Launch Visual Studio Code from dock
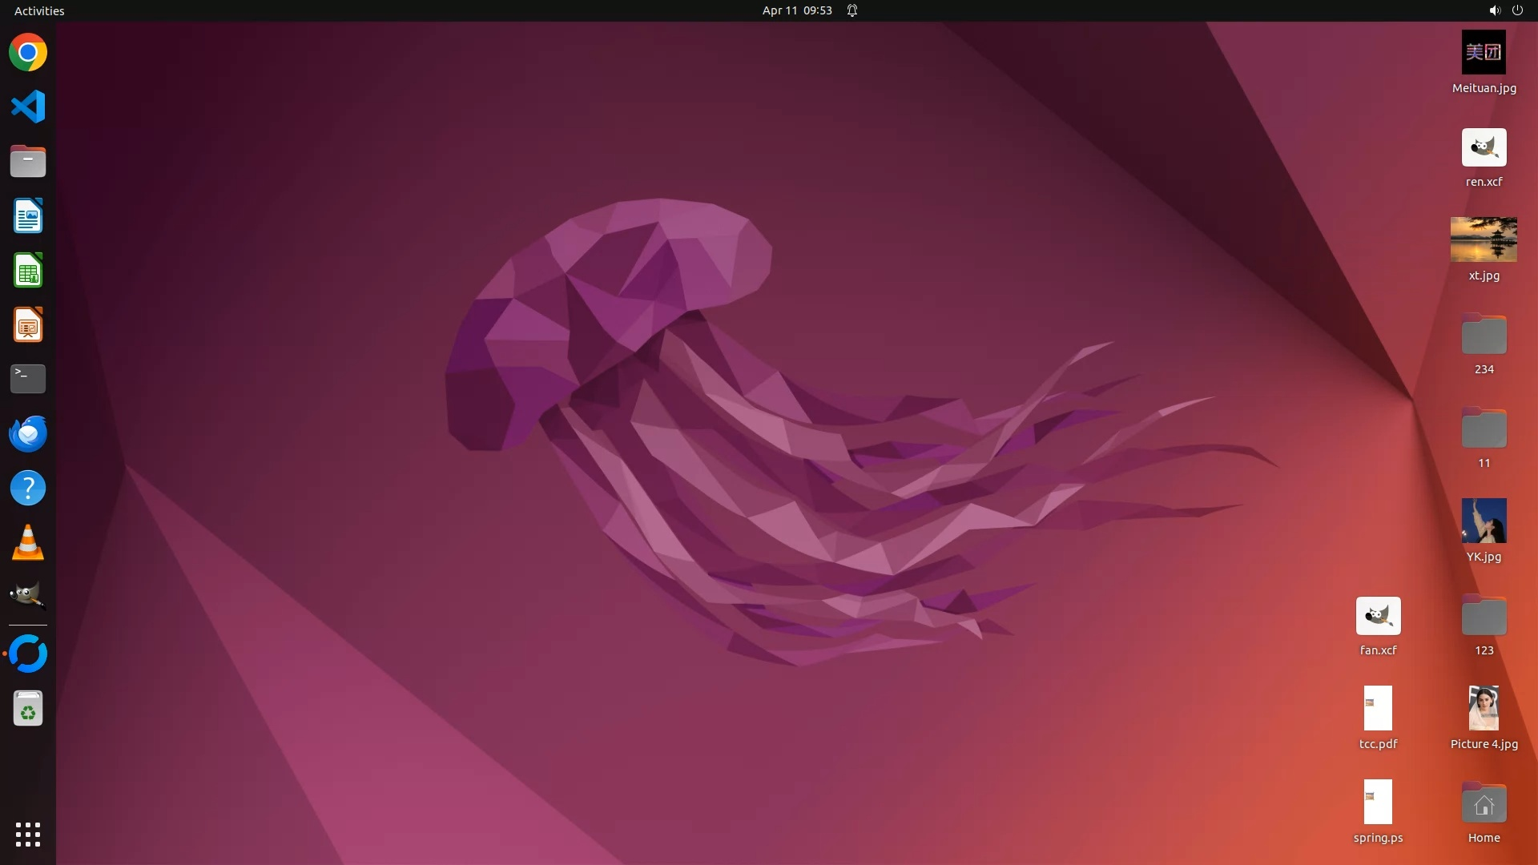The image size is (1538, 865). (28, 107)
